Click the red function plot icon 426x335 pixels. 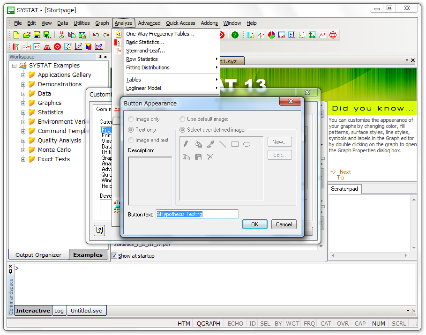click(x=322, y=35)
